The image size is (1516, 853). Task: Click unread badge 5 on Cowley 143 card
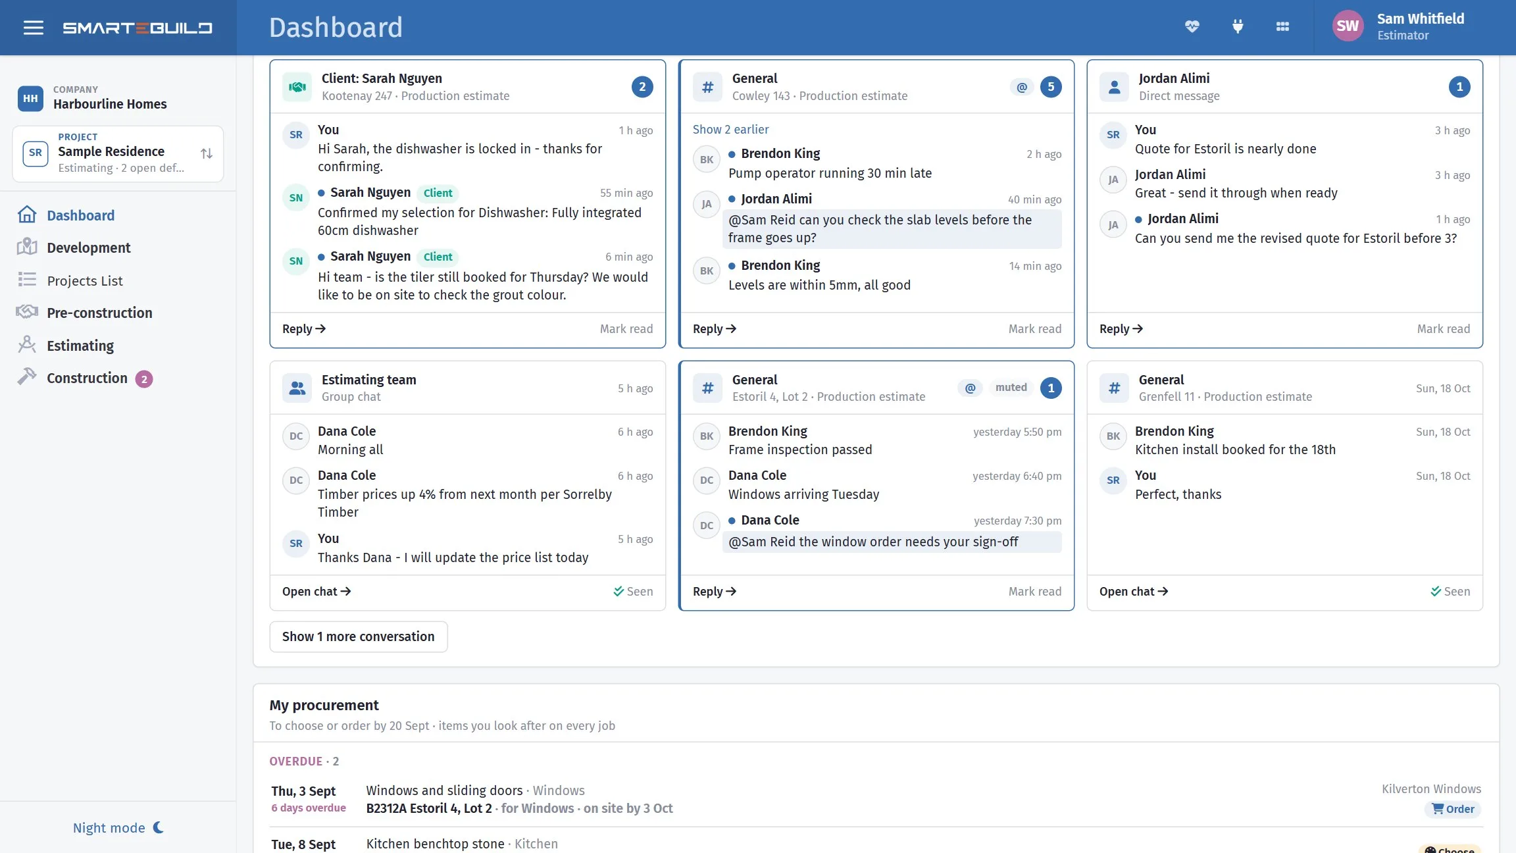pos(1051,87)
